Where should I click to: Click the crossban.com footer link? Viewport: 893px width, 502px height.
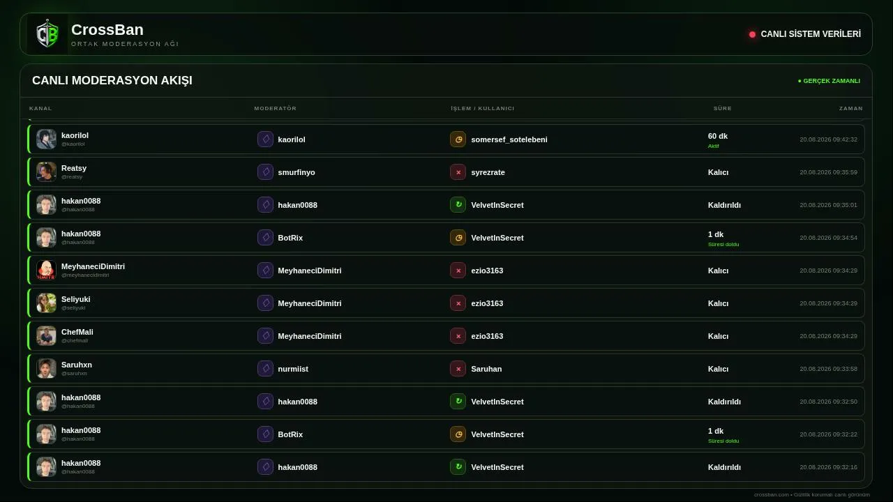pyautogui.click(x=771, y=494)
